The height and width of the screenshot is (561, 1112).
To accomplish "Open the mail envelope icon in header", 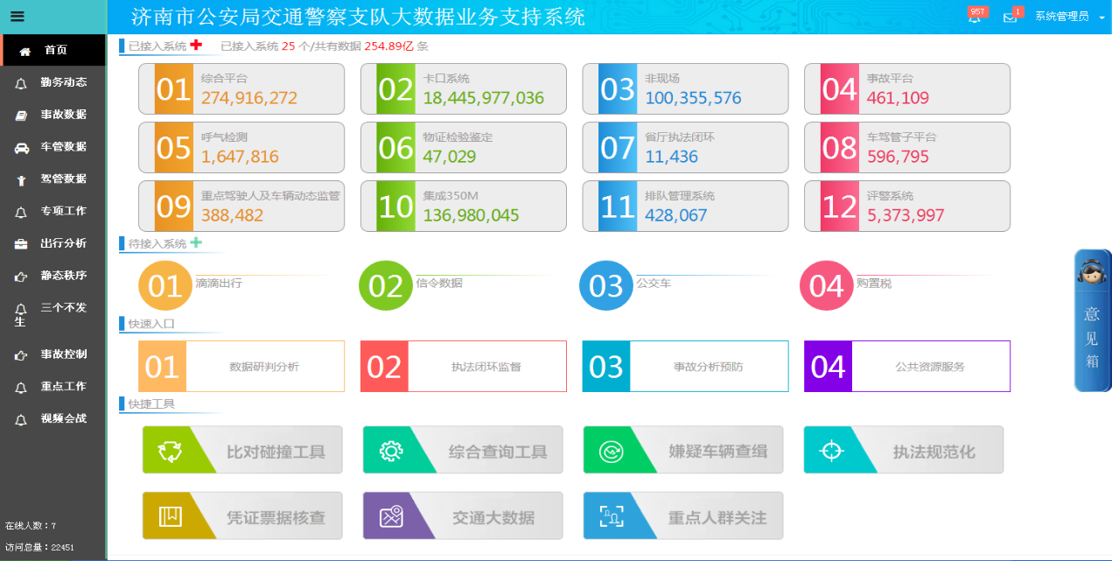I will [1010, 18].
